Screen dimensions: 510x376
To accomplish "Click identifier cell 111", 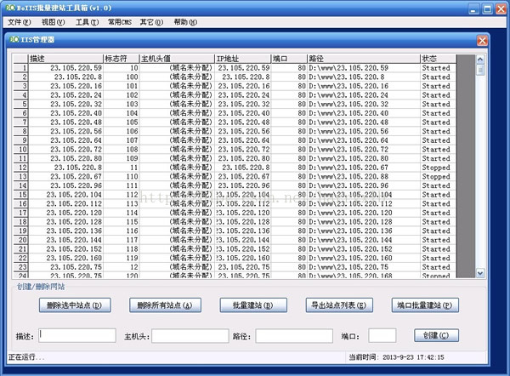I will point(121,185).
